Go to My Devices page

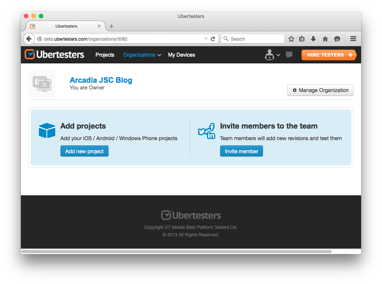click(x=181, y=55)
